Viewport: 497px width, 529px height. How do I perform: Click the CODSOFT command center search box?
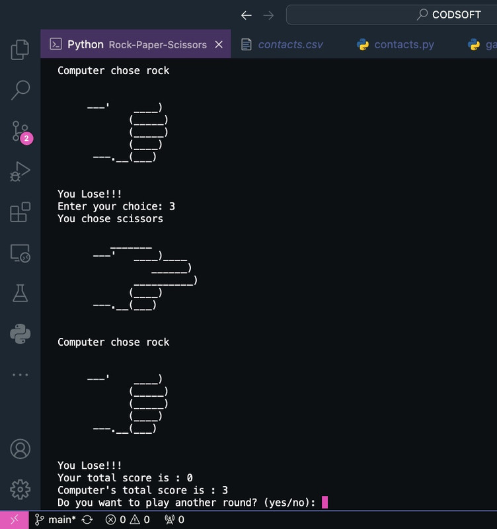391,15
